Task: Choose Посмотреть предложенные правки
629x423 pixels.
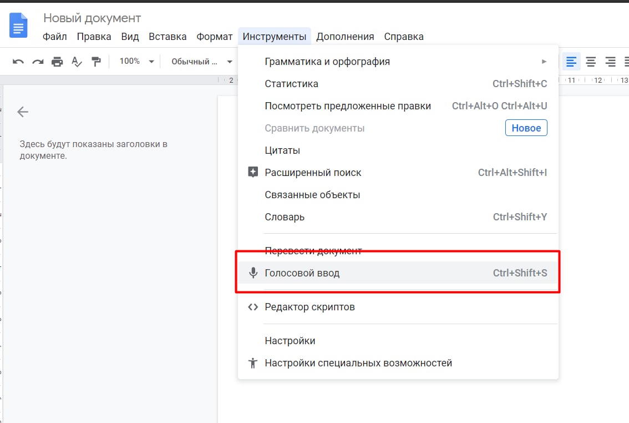Action: click(398, 106)
